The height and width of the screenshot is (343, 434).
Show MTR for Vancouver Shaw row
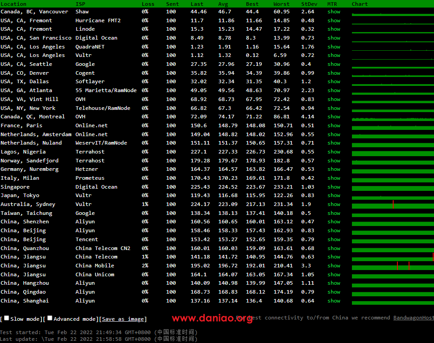click(x=334, y=12)
